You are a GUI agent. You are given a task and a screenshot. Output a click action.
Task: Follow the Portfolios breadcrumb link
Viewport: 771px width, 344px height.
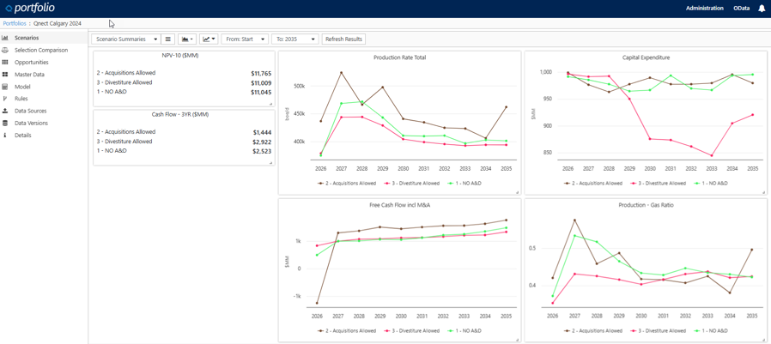[x=15, y=24]
